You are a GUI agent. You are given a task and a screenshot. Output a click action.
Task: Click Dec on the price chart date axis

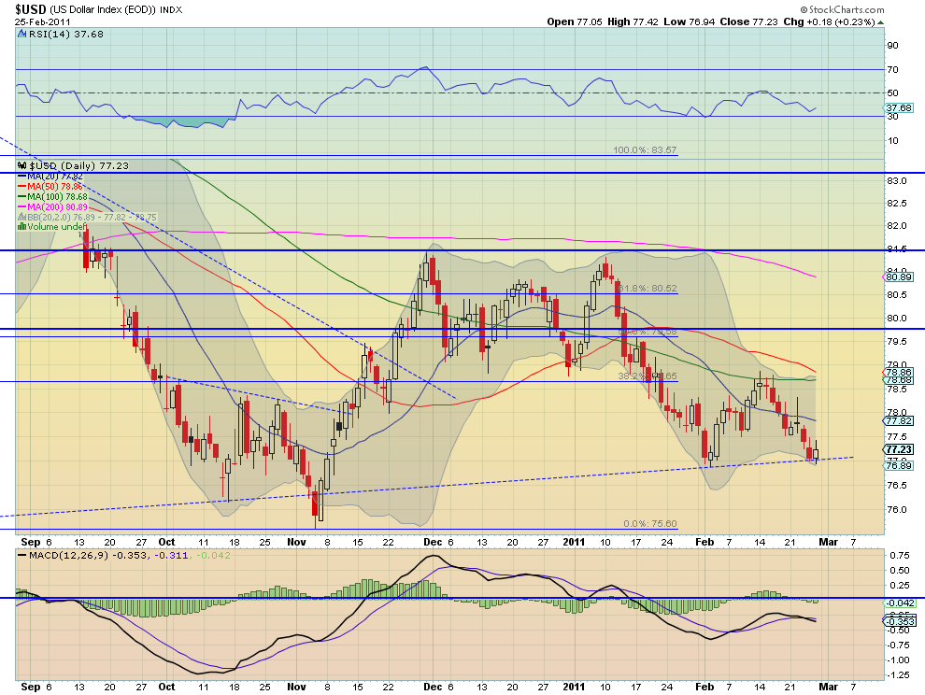433,542
